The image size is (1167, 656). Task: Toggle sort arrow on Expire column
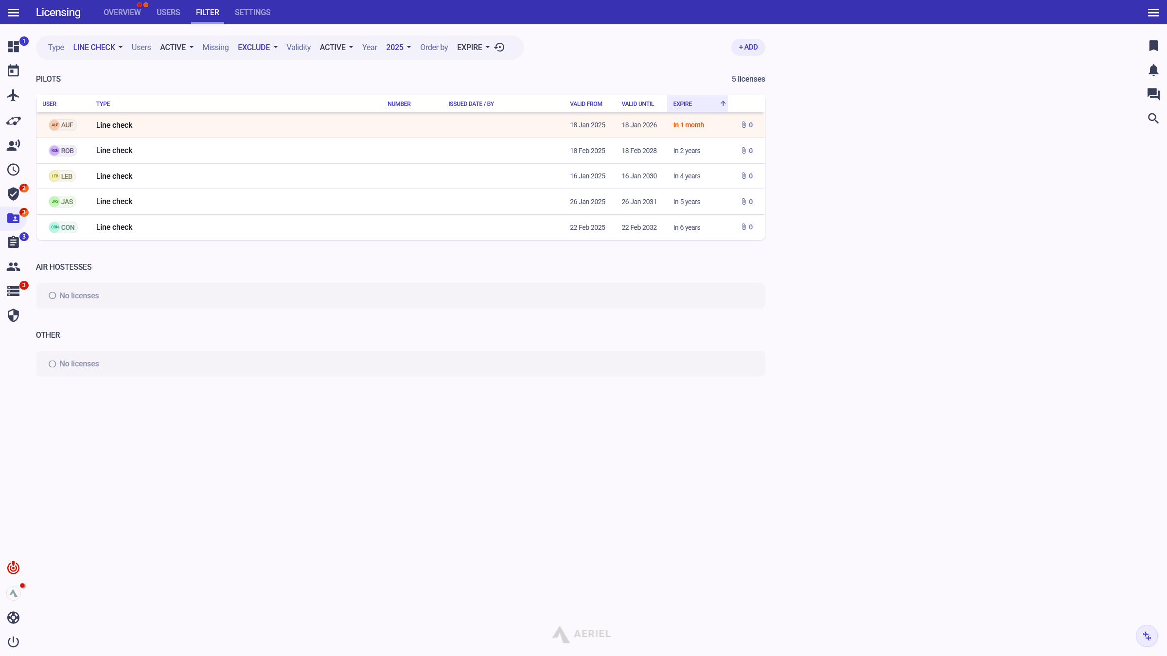[723, 104]
